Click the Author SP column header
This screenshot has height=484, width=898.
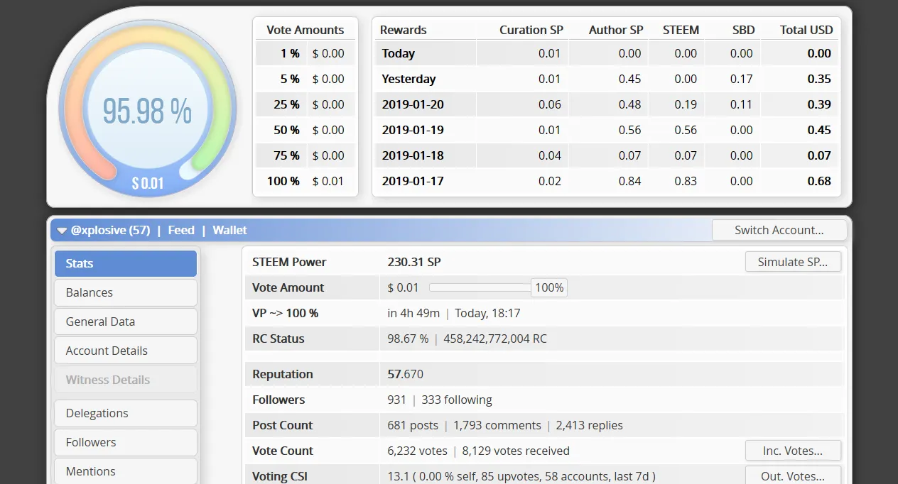tap(616, 30)
